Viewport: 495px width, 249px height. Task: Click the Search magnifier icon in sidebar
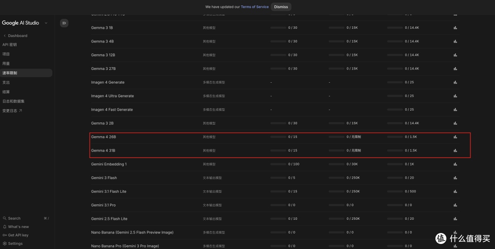5,218
